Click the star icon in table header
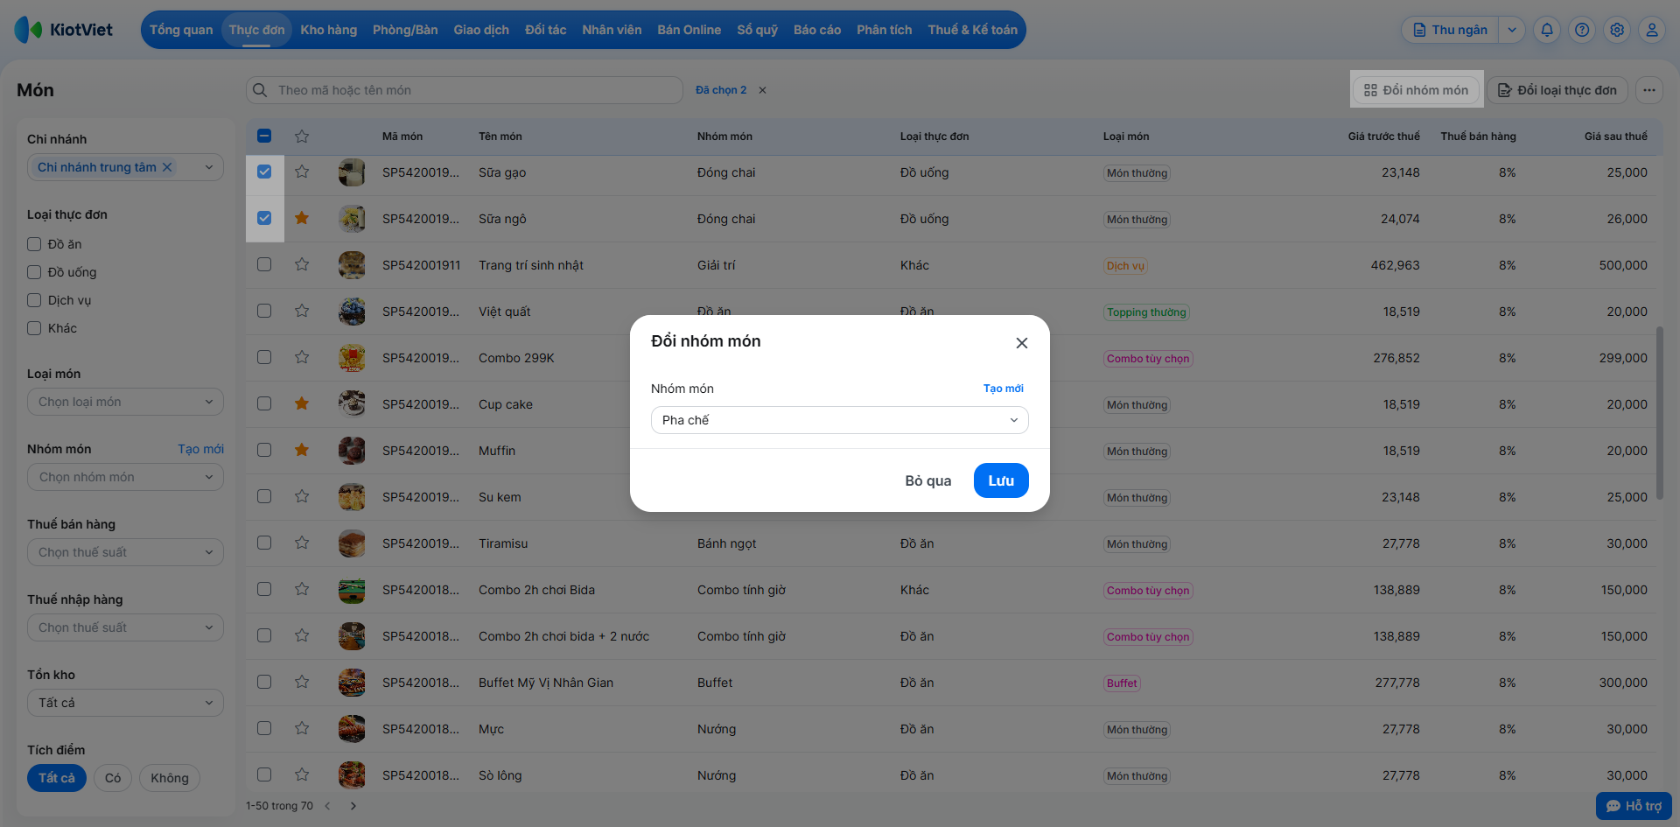 point(302,137)
